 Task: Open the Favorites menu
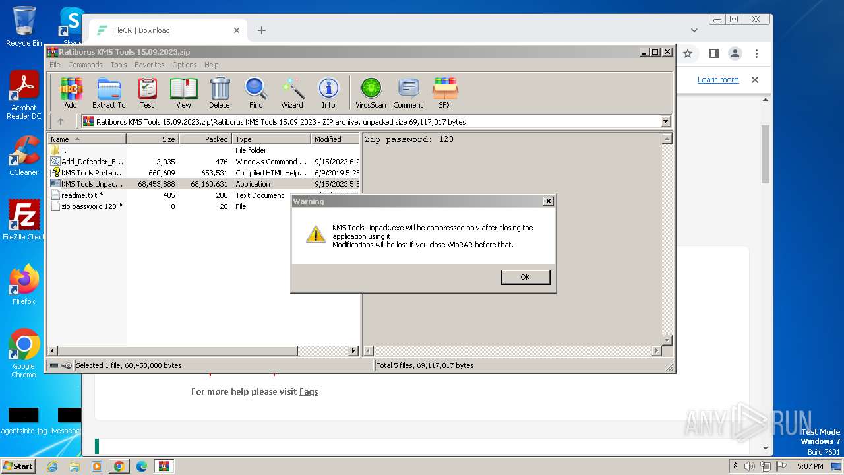click(150, 65)
